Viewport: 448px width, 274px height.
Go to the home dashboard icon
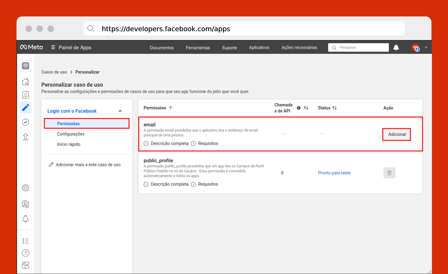26,82
